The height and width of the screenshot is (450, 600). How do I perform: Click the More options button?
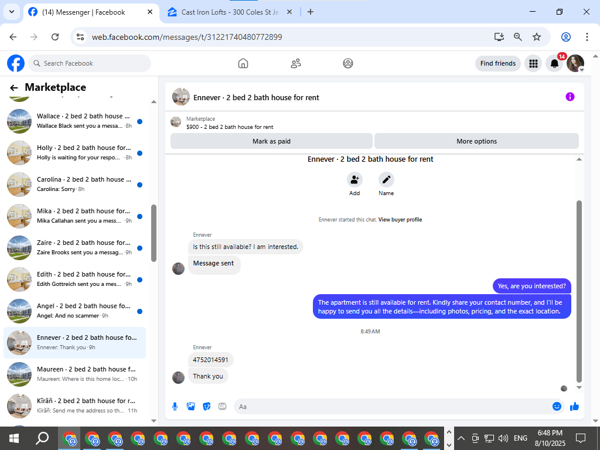[476, 141]
